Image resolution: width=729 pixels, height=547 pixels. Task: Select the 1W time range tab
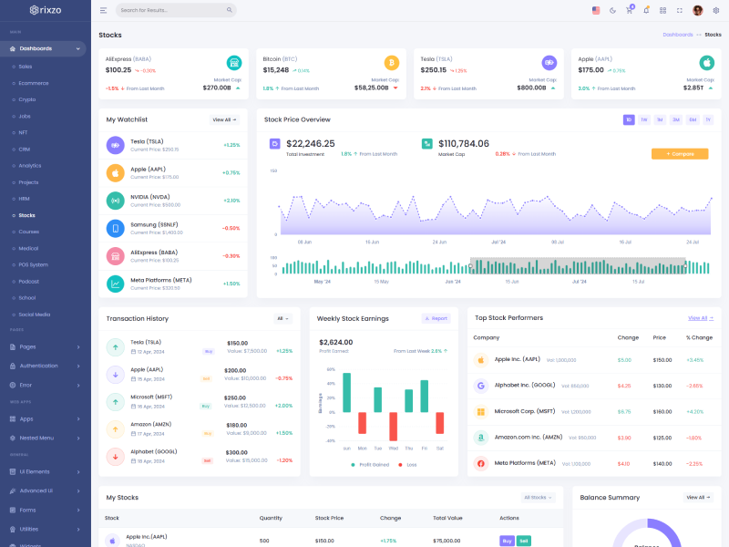point(643,119)
